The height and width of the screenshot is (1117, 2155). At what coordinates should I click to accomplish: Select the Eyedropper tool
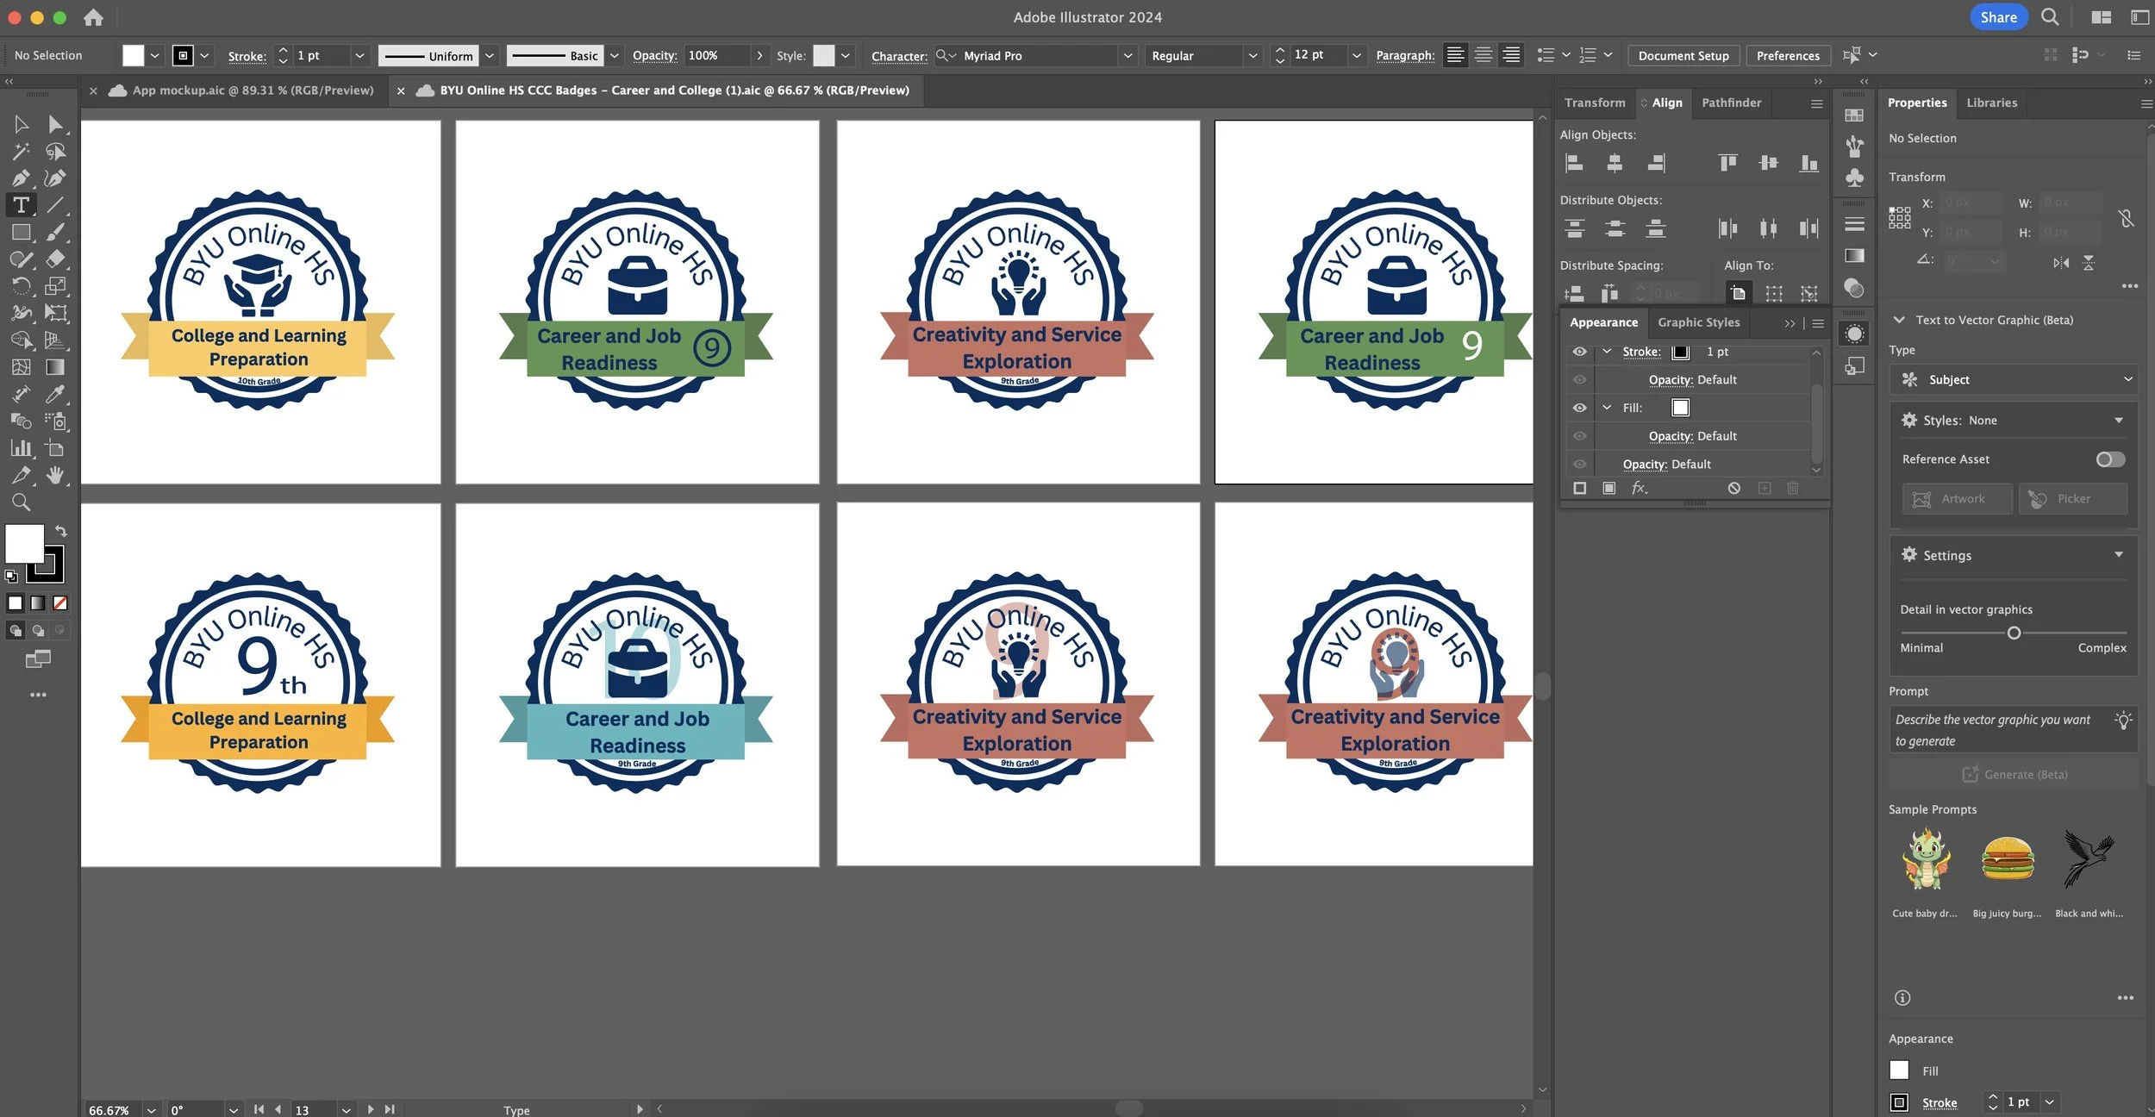coord(56,394)
